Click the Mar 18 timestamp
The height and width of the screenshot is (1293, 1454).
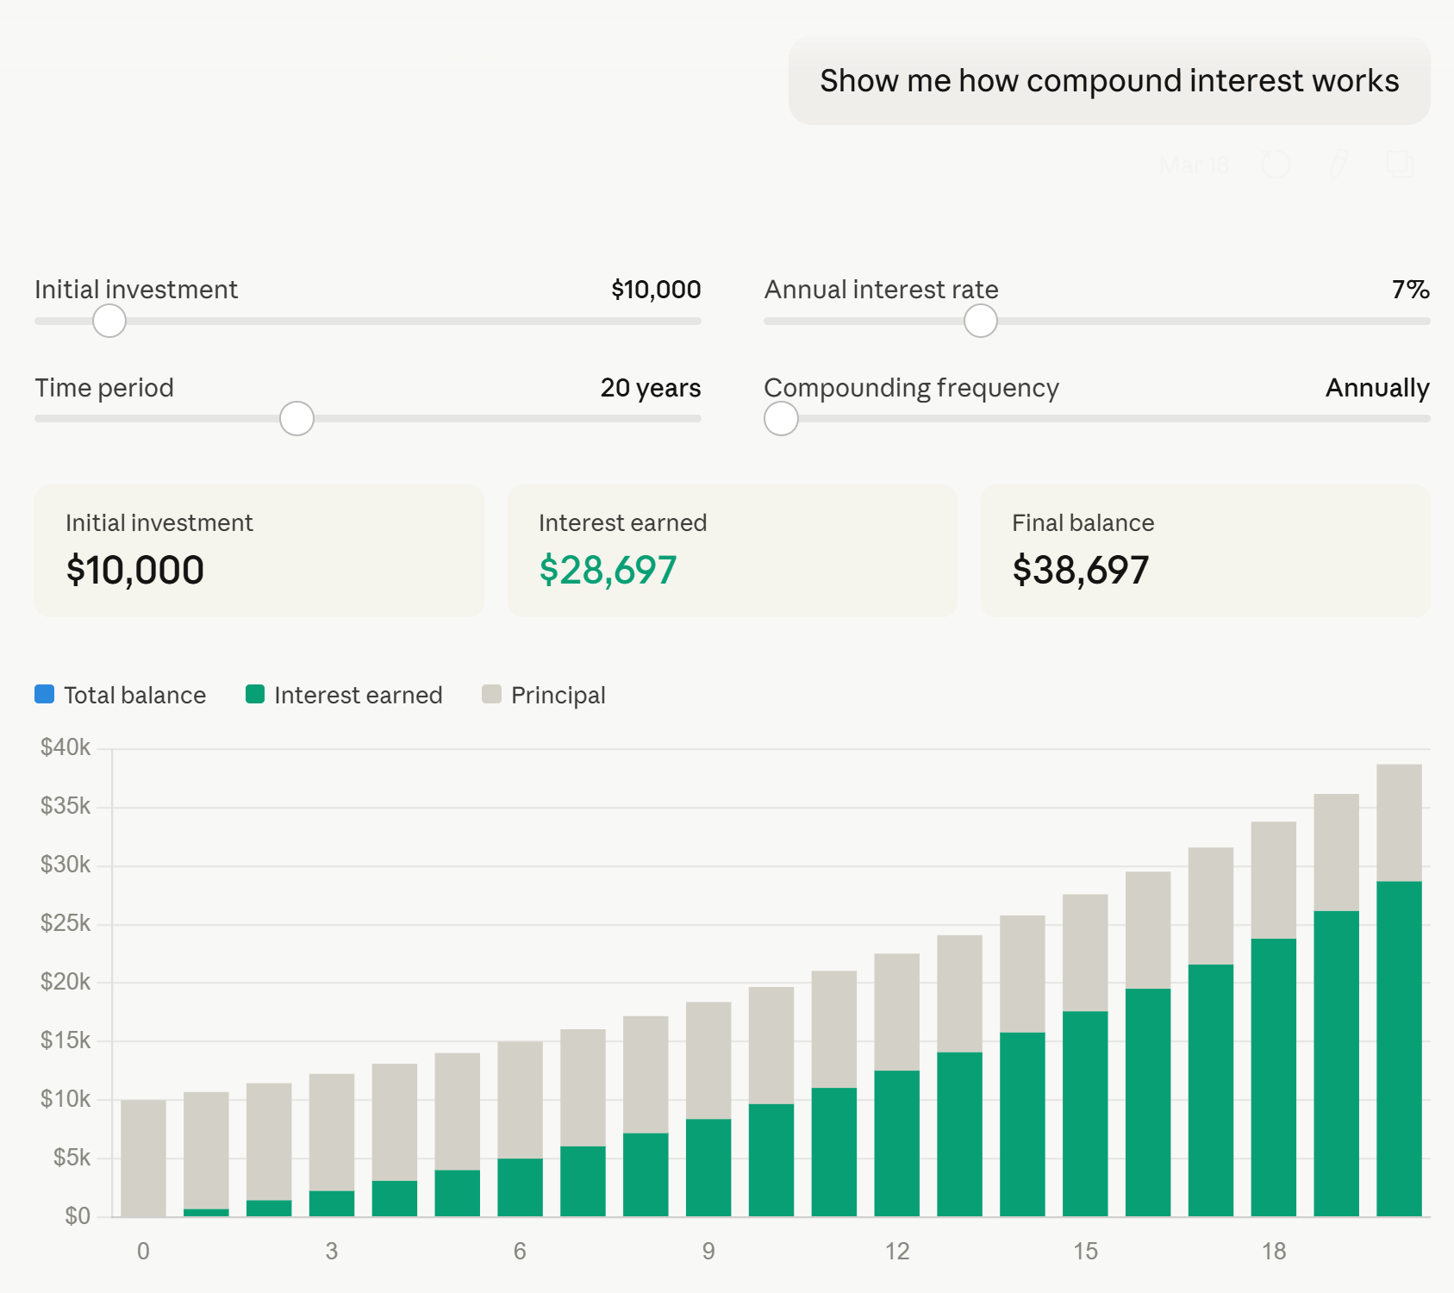tap(1194, 165)
